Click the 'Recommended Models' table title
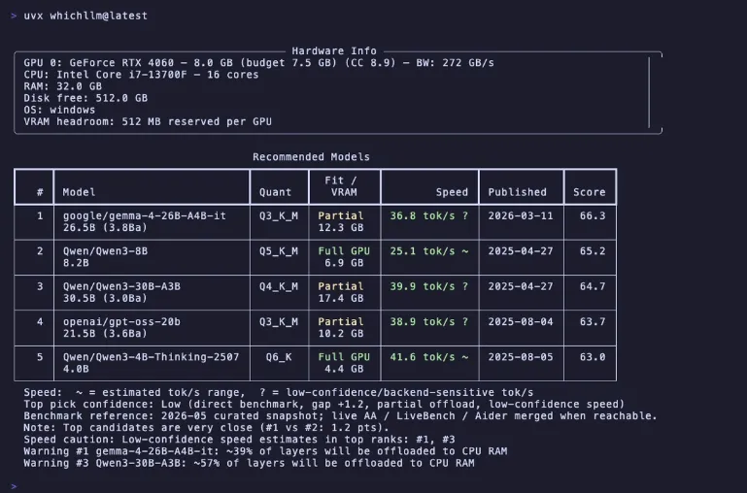The width and height of the screenshot is (747, 493). click(311, 157)
